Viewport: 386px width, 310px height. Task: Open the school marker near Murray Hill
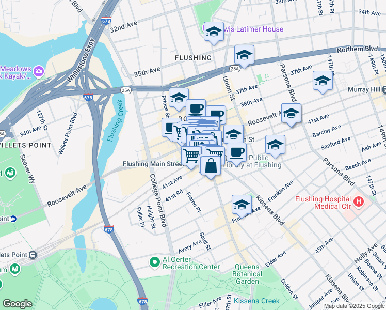[x=323, y=81]
